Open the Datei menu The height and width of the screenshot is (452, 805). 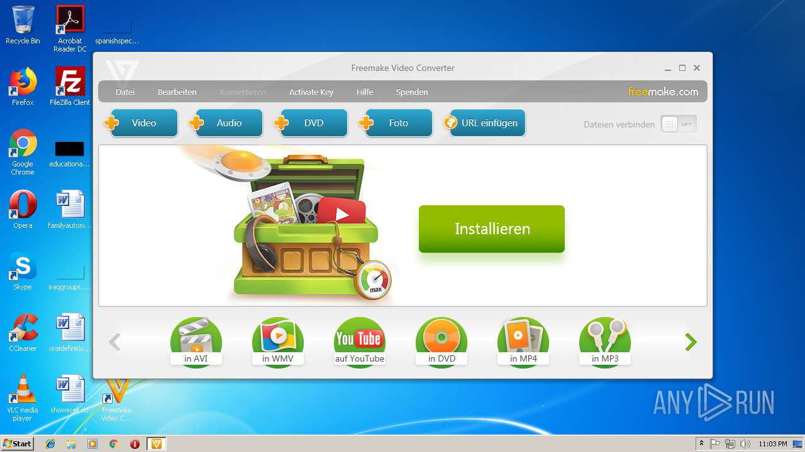tap(125, 92)
